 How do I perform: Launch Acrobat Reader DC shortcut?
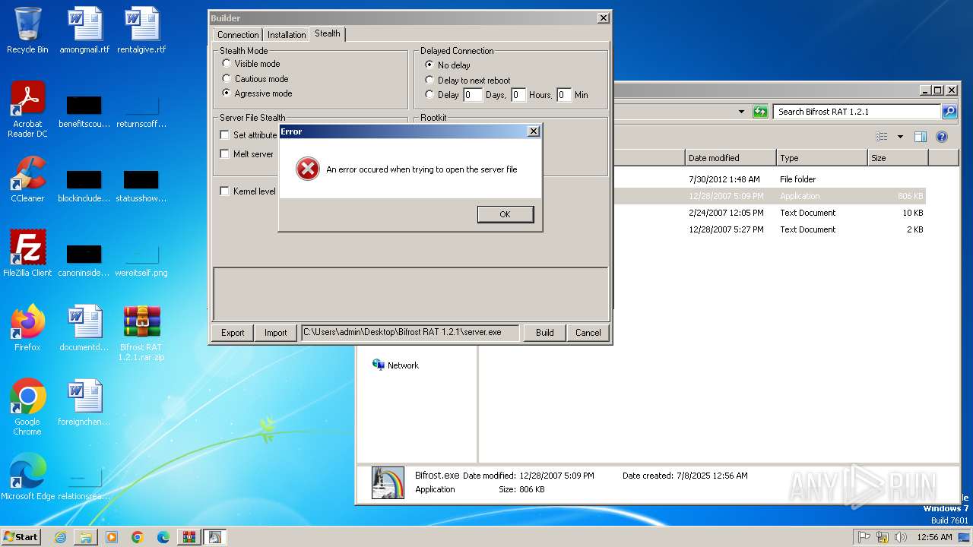click(27, 109)
